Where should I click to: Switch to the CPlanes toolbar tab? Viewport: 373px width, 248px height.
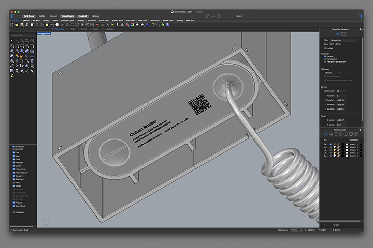point(26,21)
